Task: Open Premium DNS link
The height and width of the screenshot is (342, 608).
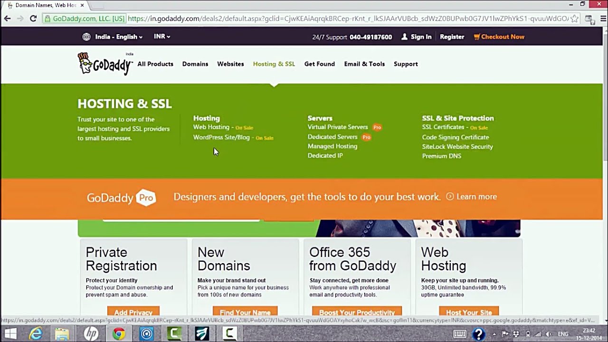Action: [442, 156]
